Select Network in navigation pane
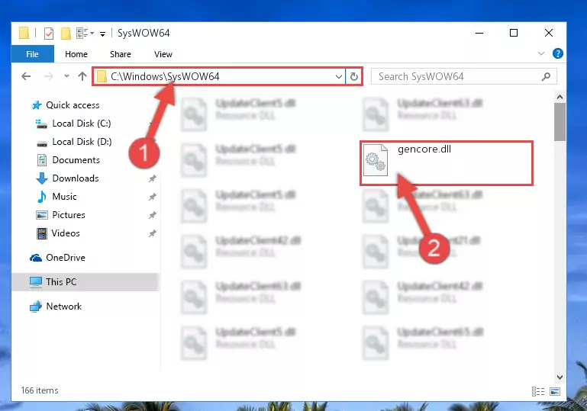Image resolution: width=587 pixels, height=411 pixels. [x=63, y=307]
